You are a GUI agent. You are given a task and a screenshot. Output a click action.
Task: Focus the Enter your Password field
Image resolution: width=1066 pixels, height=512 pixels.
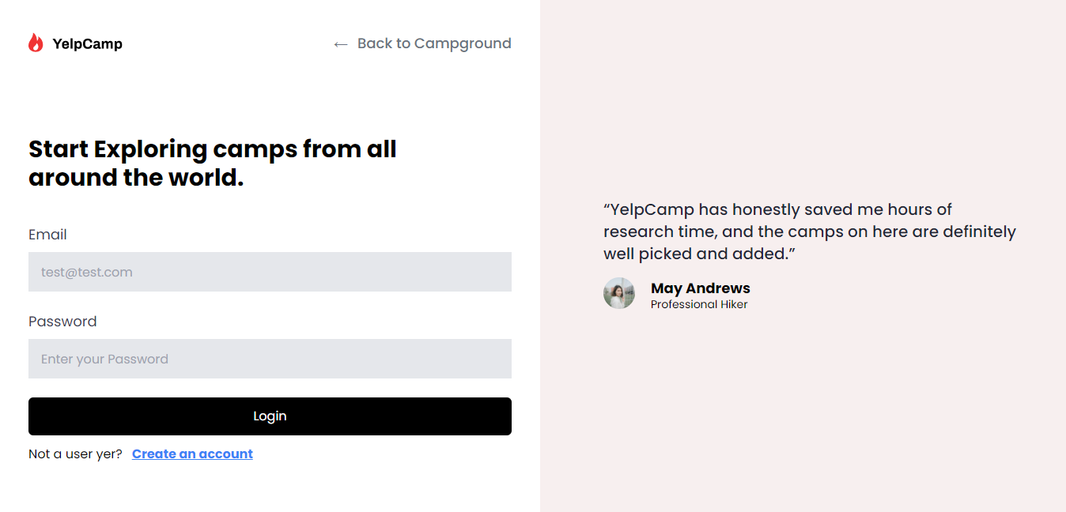pyautogui.click(x=270, y=359)
